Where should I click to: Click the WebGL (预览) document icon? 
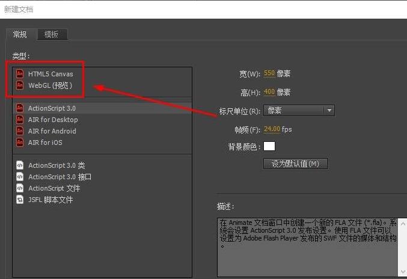point(20,85)
